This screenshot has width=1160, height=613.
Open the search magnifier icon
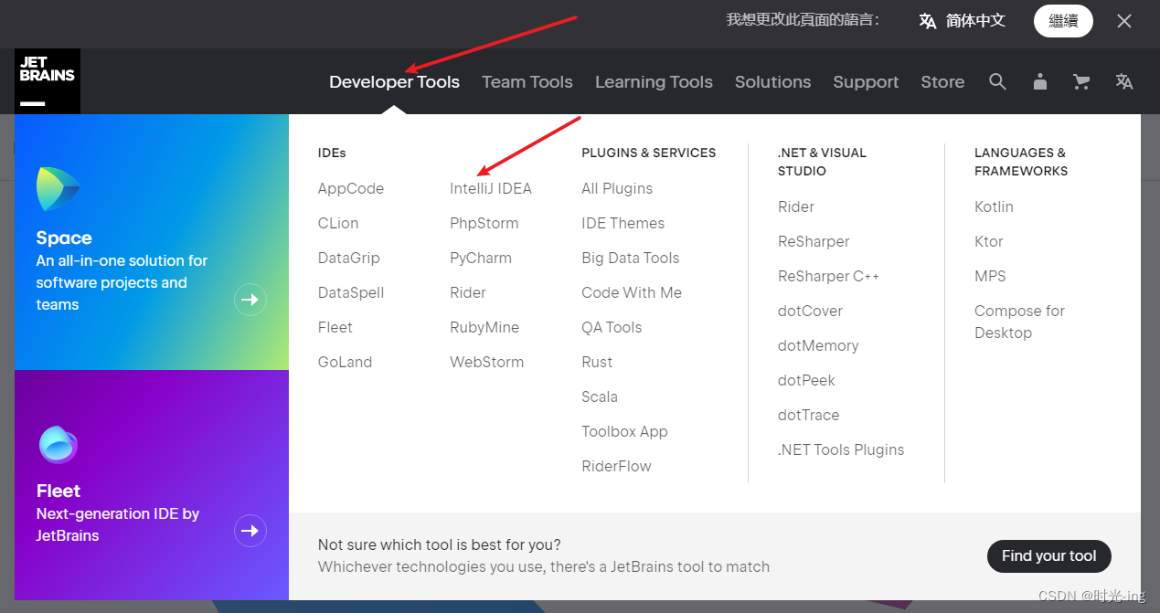(x=997, y=82)
